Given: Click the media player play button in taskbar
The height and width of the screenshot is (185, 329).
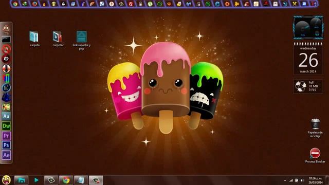Looking at the screenshot, I should [36, 180].
